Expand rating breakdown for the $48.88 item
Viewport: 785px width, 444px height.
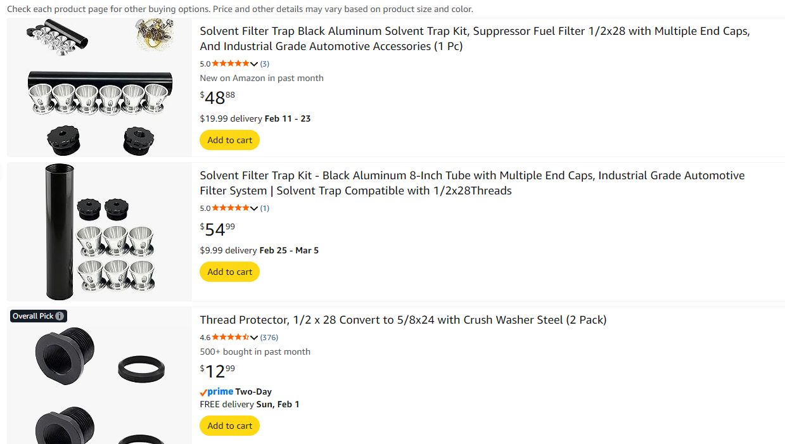[x=254, y=64]
